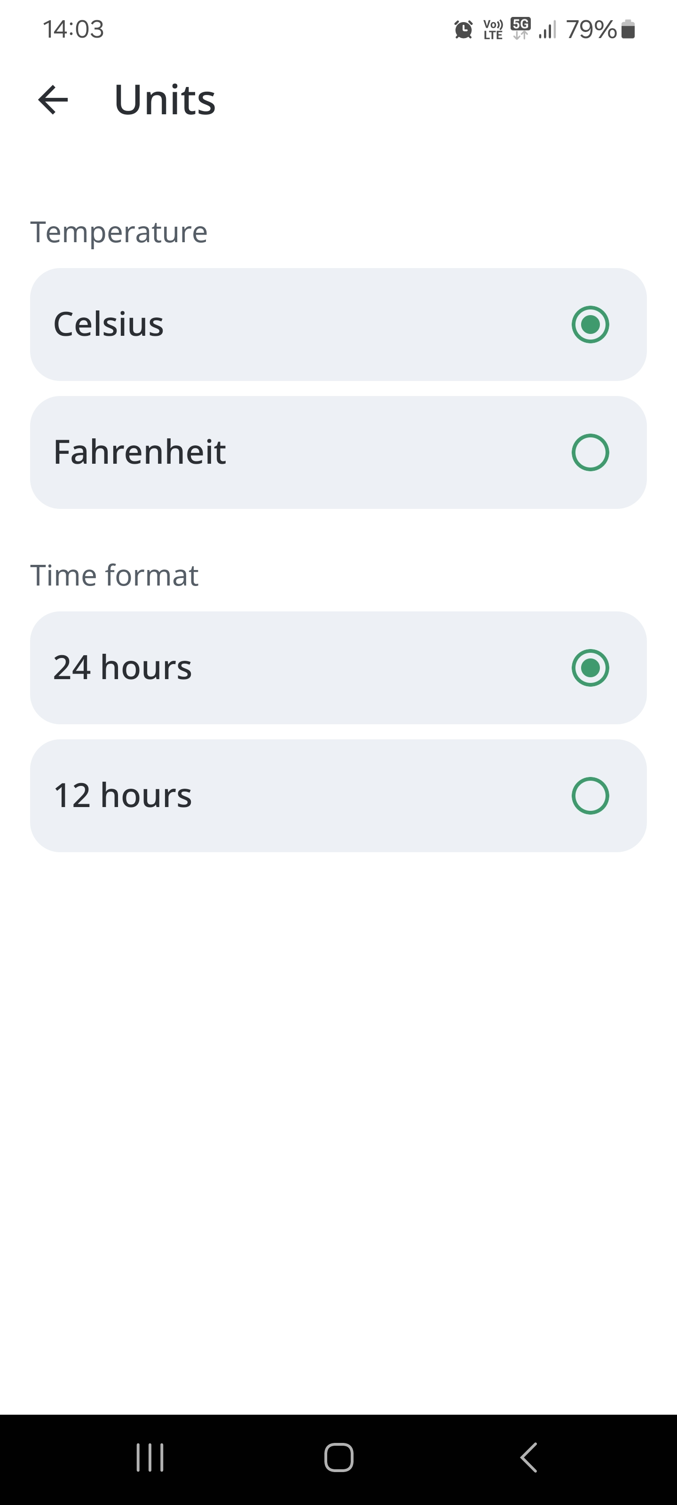Screen dimensions: 677x1505
Task: Tap the Celsius option label
Action: tap(109, 324)
